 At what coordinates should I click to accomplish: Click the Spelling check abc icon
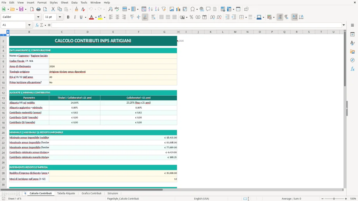coord(117,9)
